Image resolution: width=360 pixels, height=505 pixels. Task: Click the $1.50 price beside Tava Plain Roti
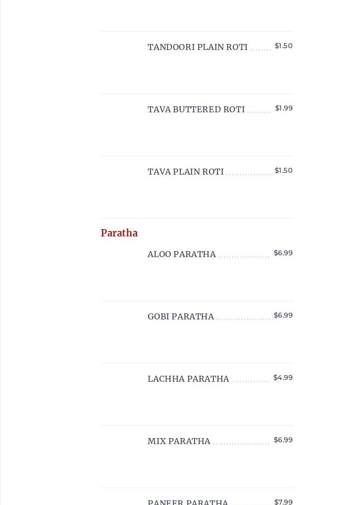(x=283, y=170)
